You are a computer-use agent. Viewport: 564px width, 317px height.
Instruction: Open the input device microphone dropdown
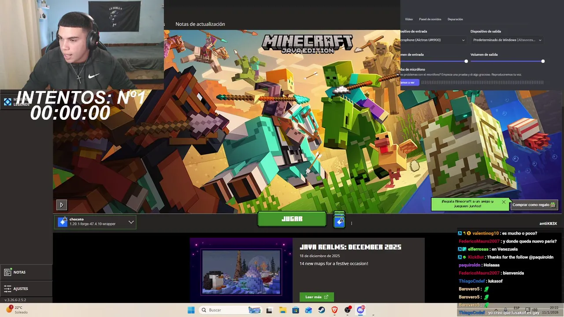point(433,40)
